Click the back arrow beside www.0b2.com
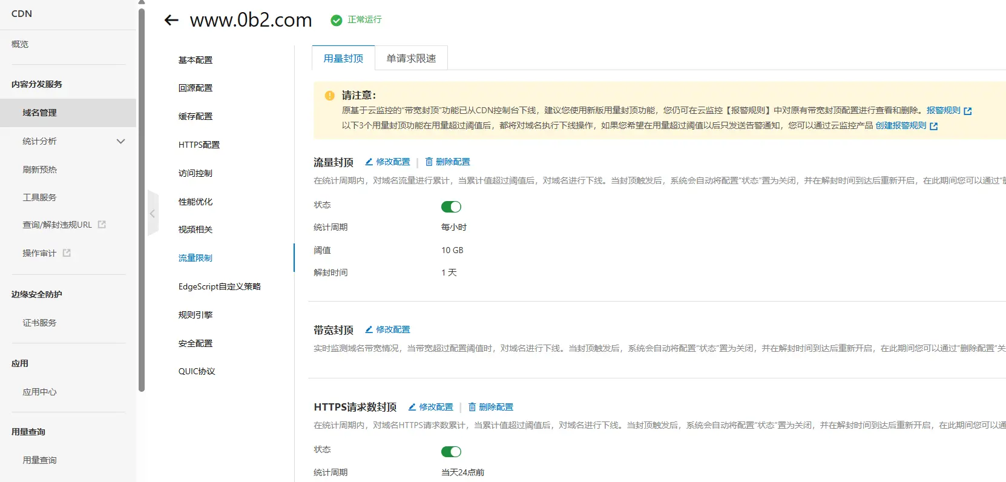Image resolution: width=1006 pixels, height=482 pixels. click(171, 20)
